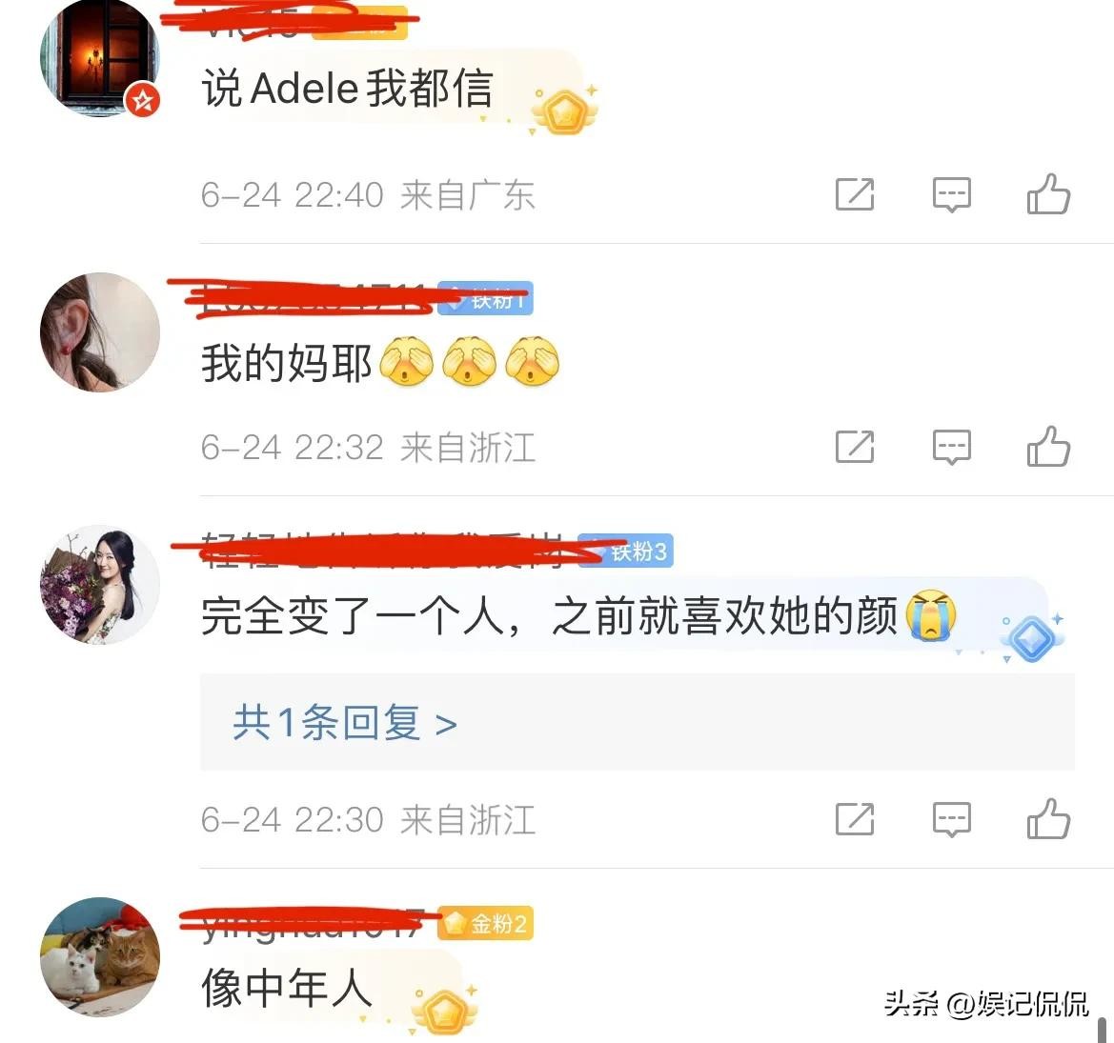Forward the 22:30 浙江 comment

(855, 820)
